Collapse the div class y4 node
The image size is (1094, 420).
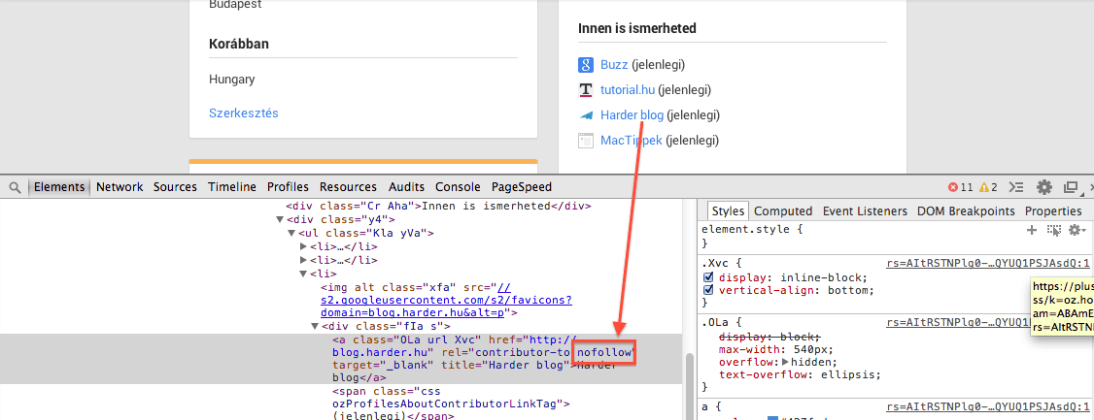point(281,219)
